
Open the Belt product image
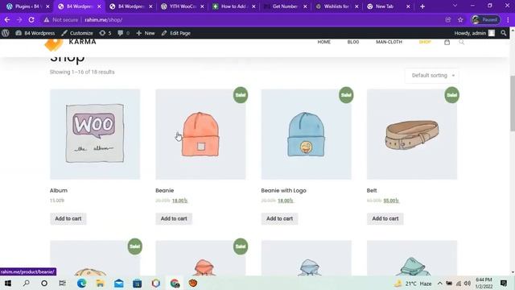click(412, 135)
